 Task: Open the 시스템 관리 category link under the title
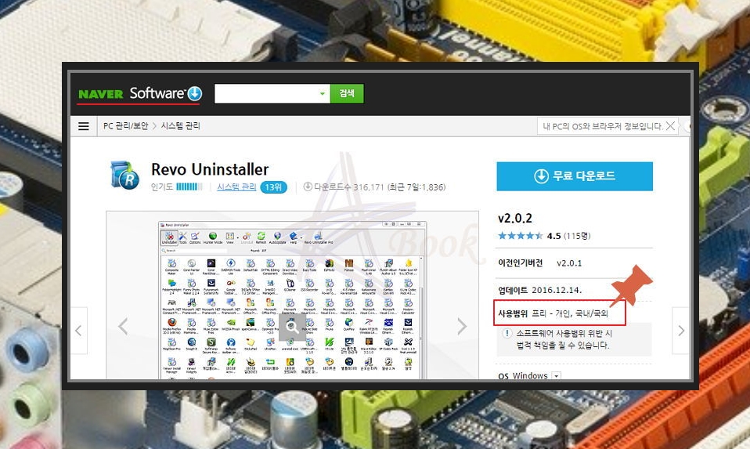[236, 186]
